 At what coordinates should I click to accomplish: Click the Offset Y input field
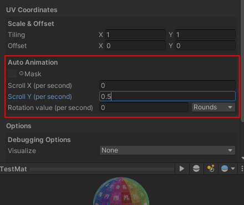click(205, 45)
